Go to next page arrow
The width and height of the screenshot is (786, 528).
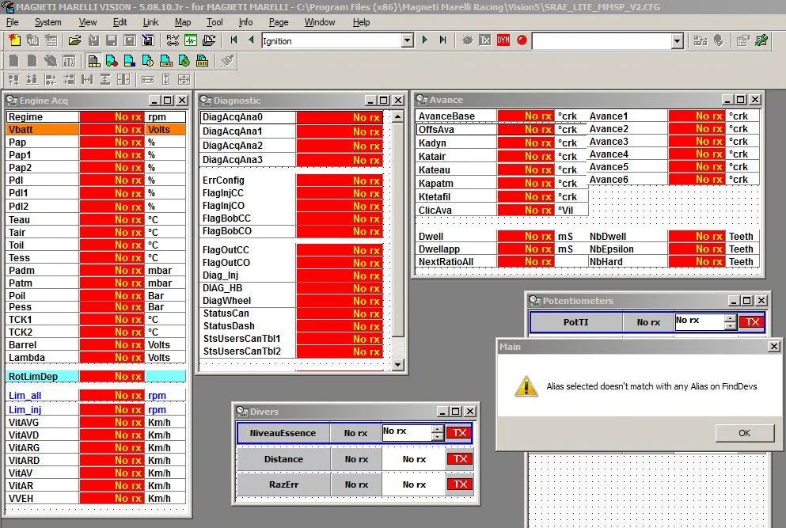[425, 40]
